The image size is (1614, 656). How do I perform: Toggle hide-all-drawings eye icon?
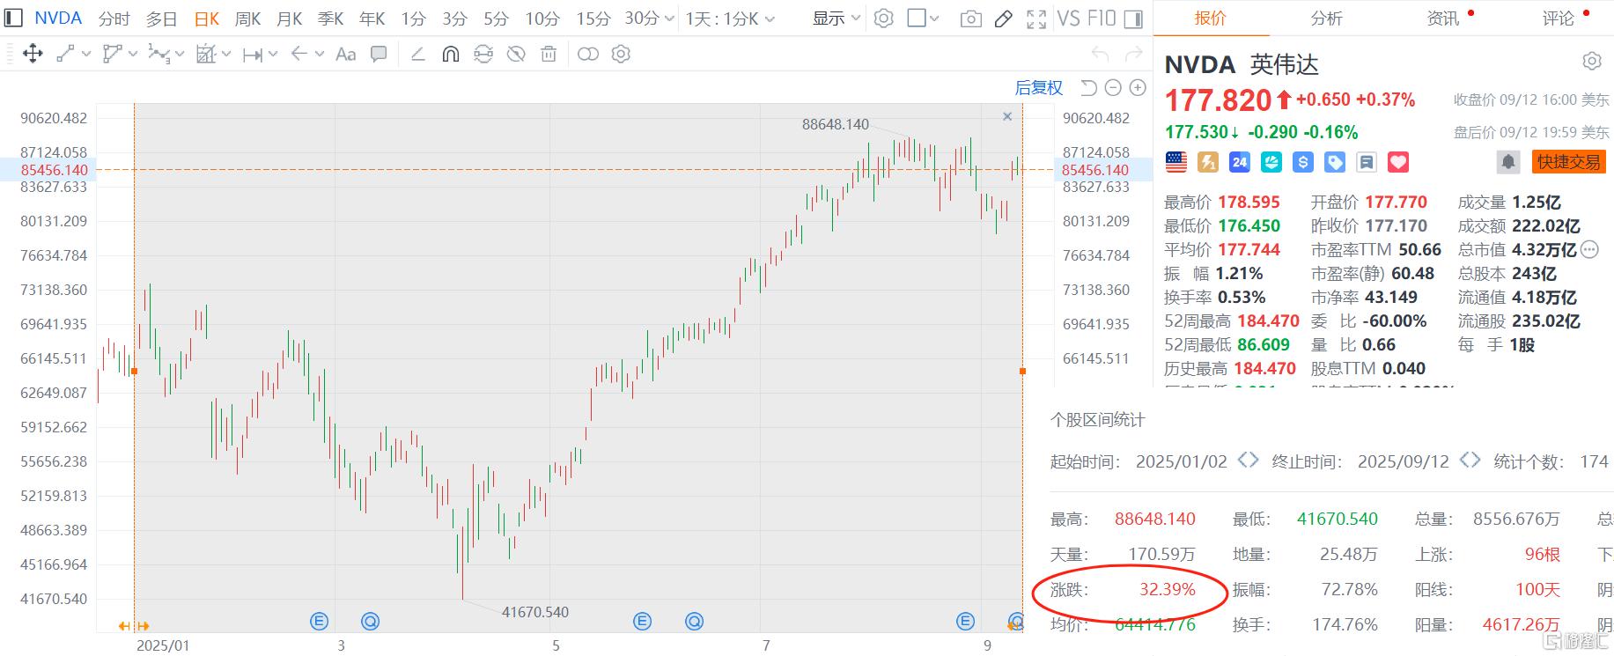(x=516, y=54)
